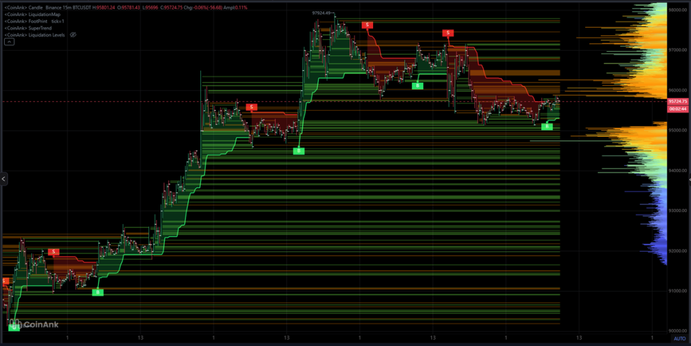This screenshot has width=691, height=346.
Task: Click the AUTO price scale button
Action: pos(678,337)
